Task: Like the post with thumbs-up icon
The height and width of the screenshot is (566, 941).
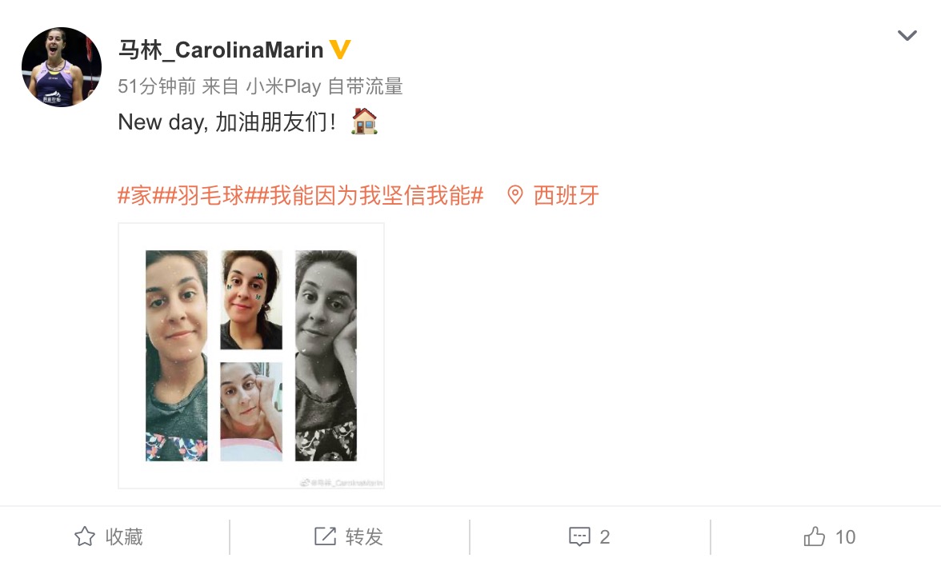Action: (x=815, y=536)
